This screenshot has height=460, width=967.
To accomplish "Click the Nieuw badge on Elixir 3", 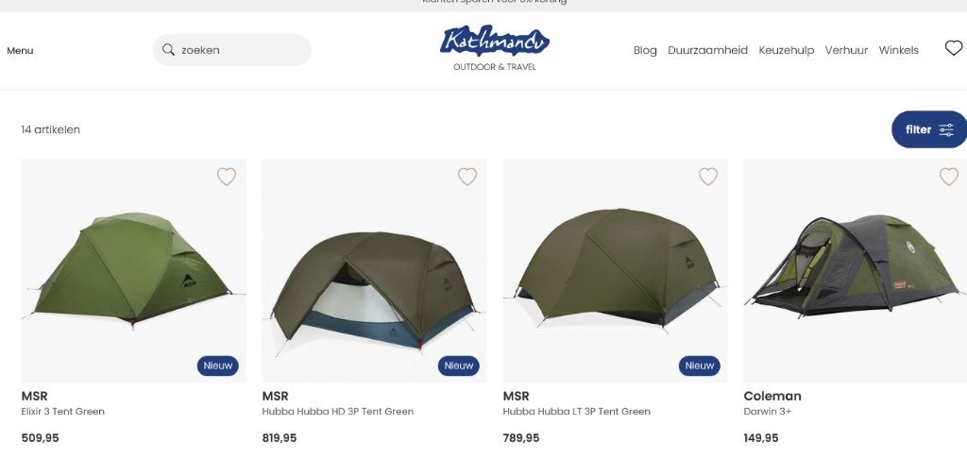I will point(218,366).
